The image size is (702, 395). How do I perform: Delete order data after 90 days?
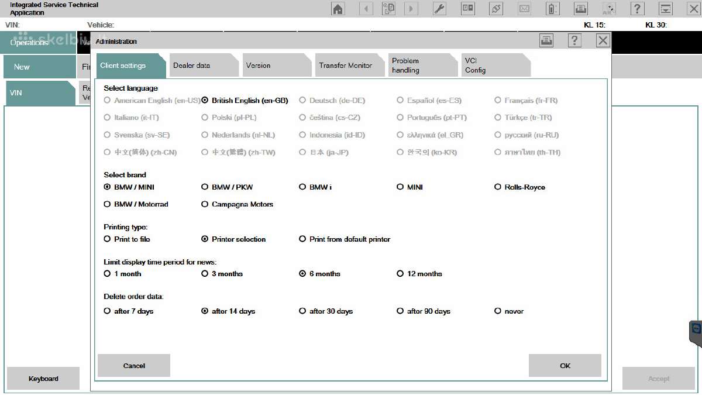424,311
